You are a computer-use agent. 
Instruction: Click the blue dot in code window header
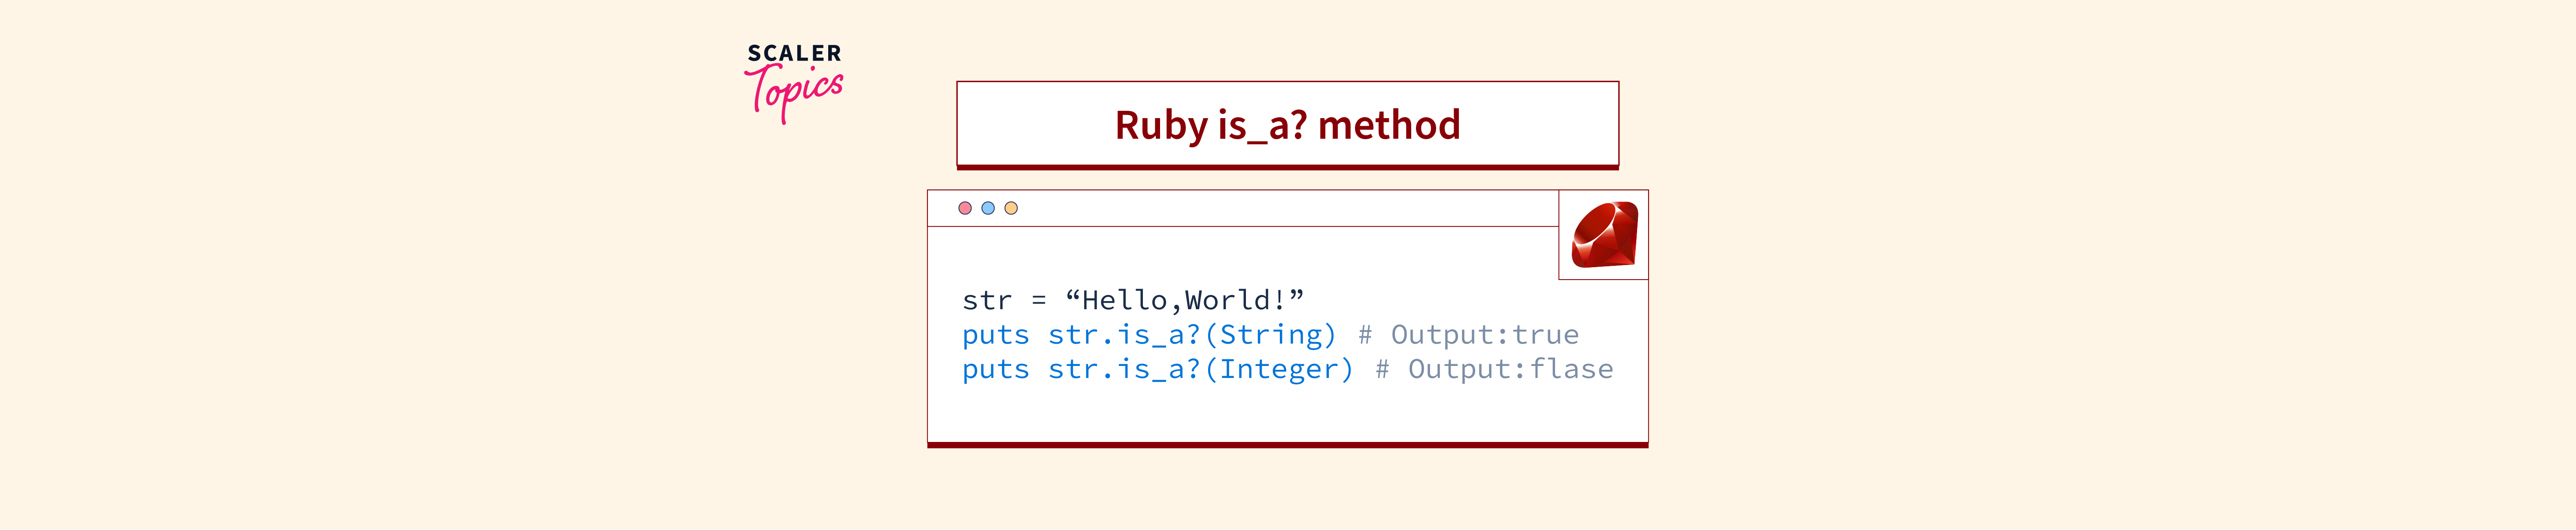(x=988, y=208)
